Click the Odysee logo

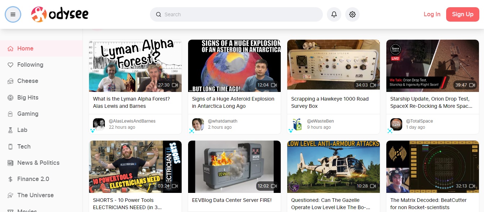pyautogui.click(x=60, y=14)
